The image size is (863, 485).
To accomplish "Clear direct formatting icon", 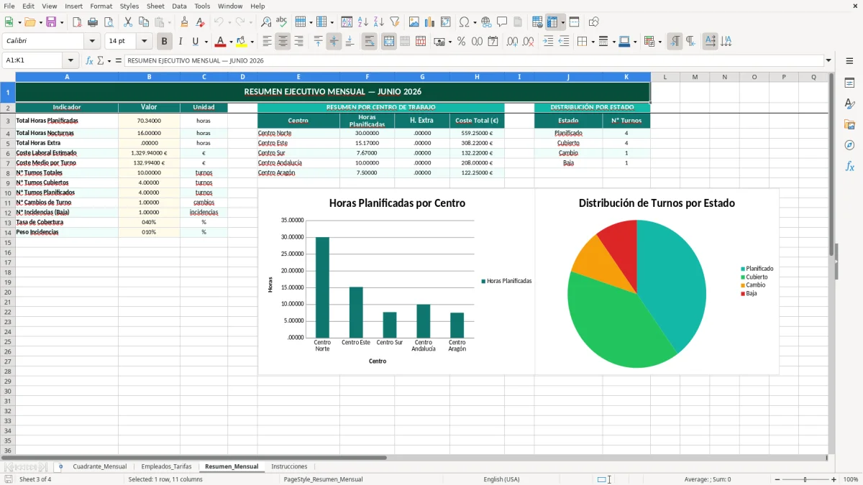I will point(200,22).
